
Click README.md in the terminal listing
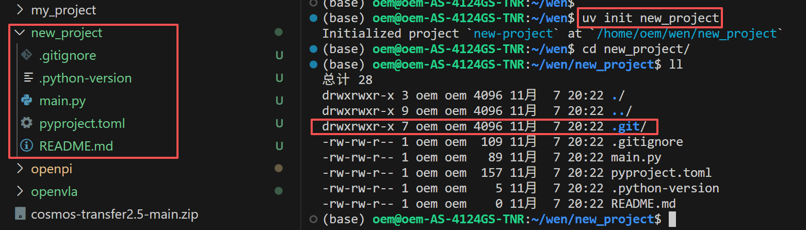coord(643,204)
